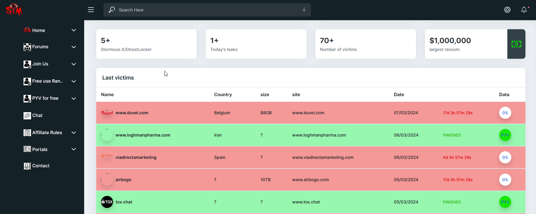
Task: Open the notifications bell
Action: click(524, 10)
